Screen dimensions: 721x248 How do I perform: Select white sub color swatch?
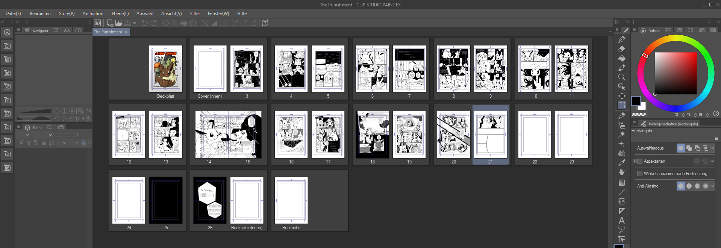click(x=643, y=107)
